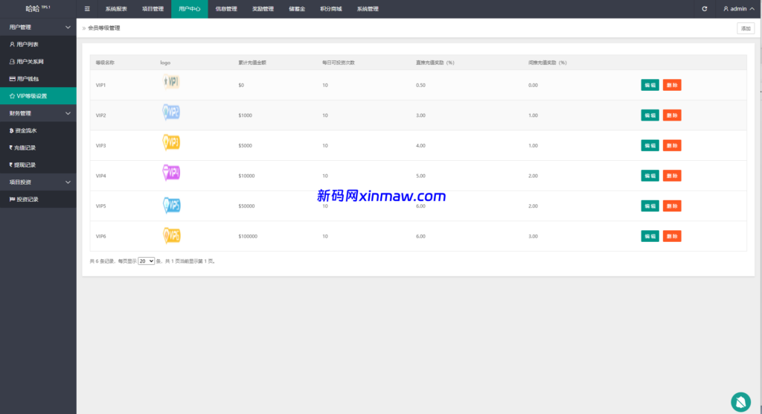Select the 用户中心 top tab
The height and width of the screenshot is (414, 762).
pos(190,9)
